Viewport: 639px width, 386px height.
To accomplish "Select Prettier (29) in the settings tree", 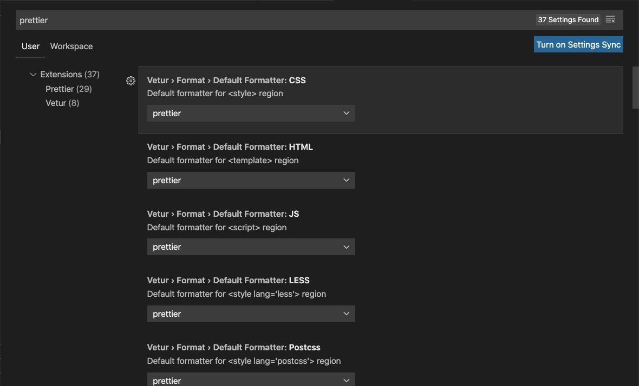I will [x=68, y=89].
